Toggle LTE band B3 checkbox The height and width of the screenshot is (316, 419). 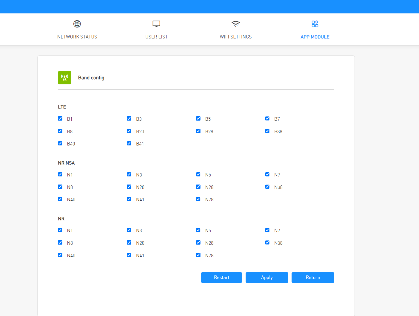[129, 118]
